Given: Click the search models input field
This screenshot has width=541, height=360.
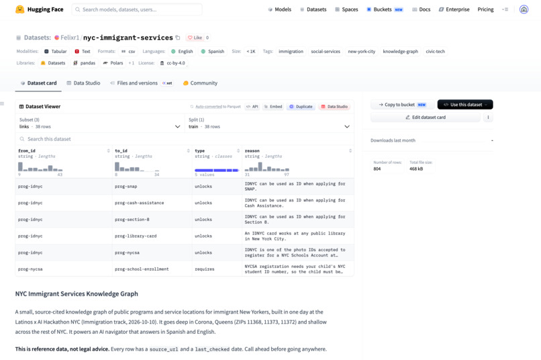Looking at the screenshot, I should [137, 9].
